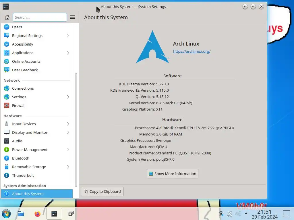The width and height of the screenshot is (294, 220).
Task: Click the network Settings globe icon
Action: coord(7,97)
